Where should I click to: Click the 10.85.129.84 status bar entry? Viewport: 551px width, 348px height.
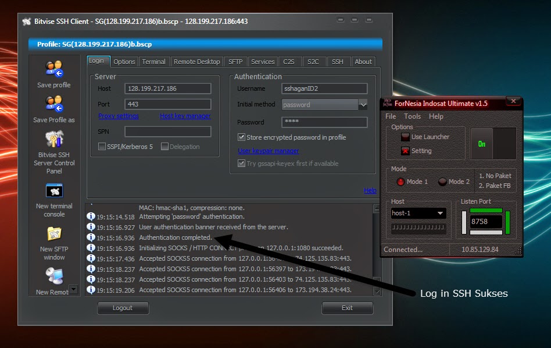pyautogui.click(x=480, y=250)
